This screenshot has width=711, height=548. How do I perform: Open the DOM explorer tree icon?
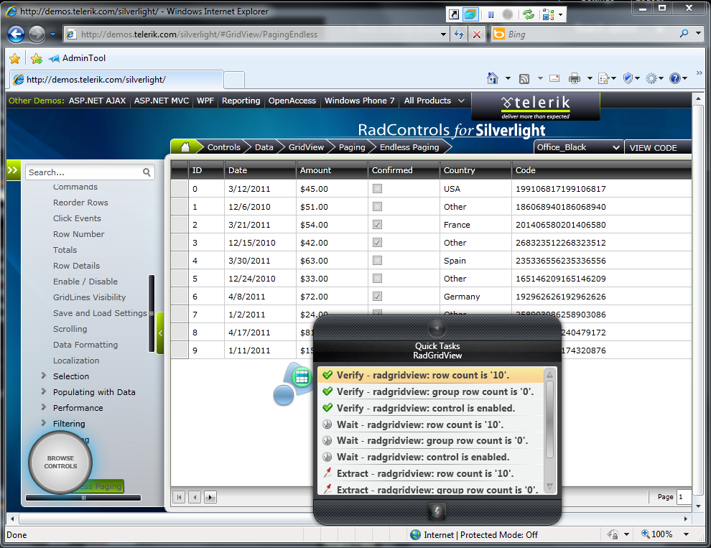548,15
